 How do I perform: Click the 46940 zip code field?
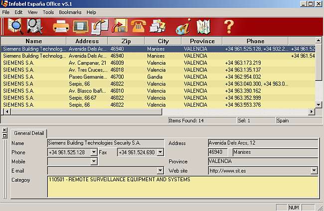[218, 152]
